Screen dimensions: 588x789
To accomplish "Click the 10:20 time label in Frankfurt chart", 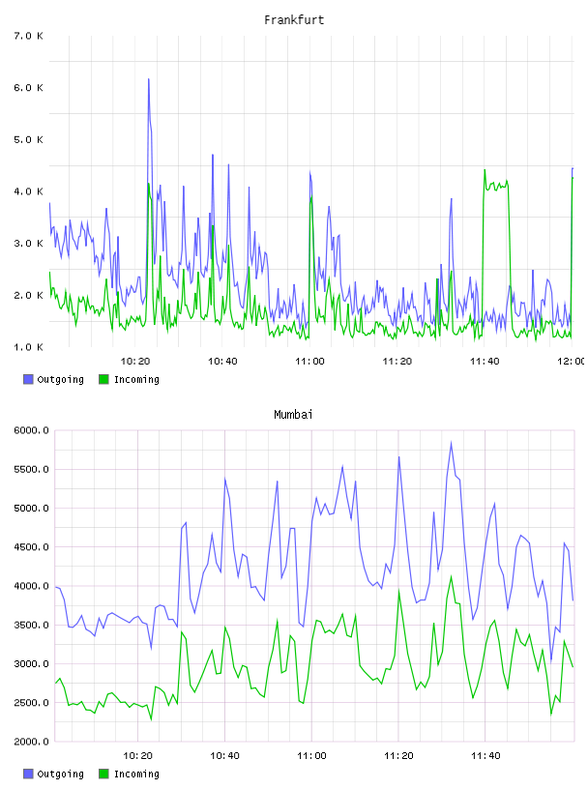I will pos(135,361).
